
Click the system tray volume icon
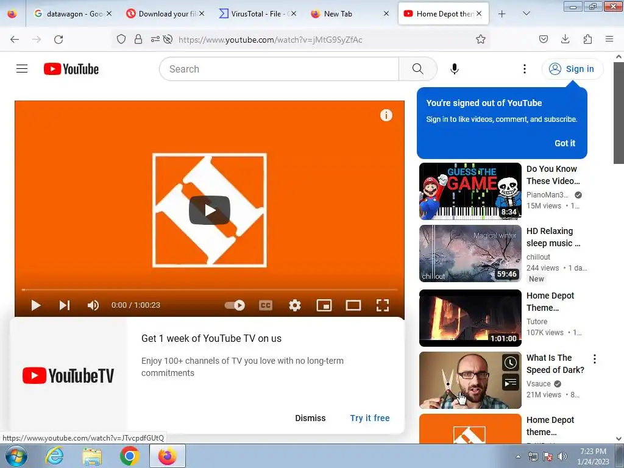(562, 456)
